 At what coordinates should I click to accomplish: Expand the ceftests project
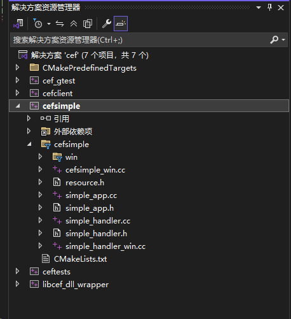18,271
